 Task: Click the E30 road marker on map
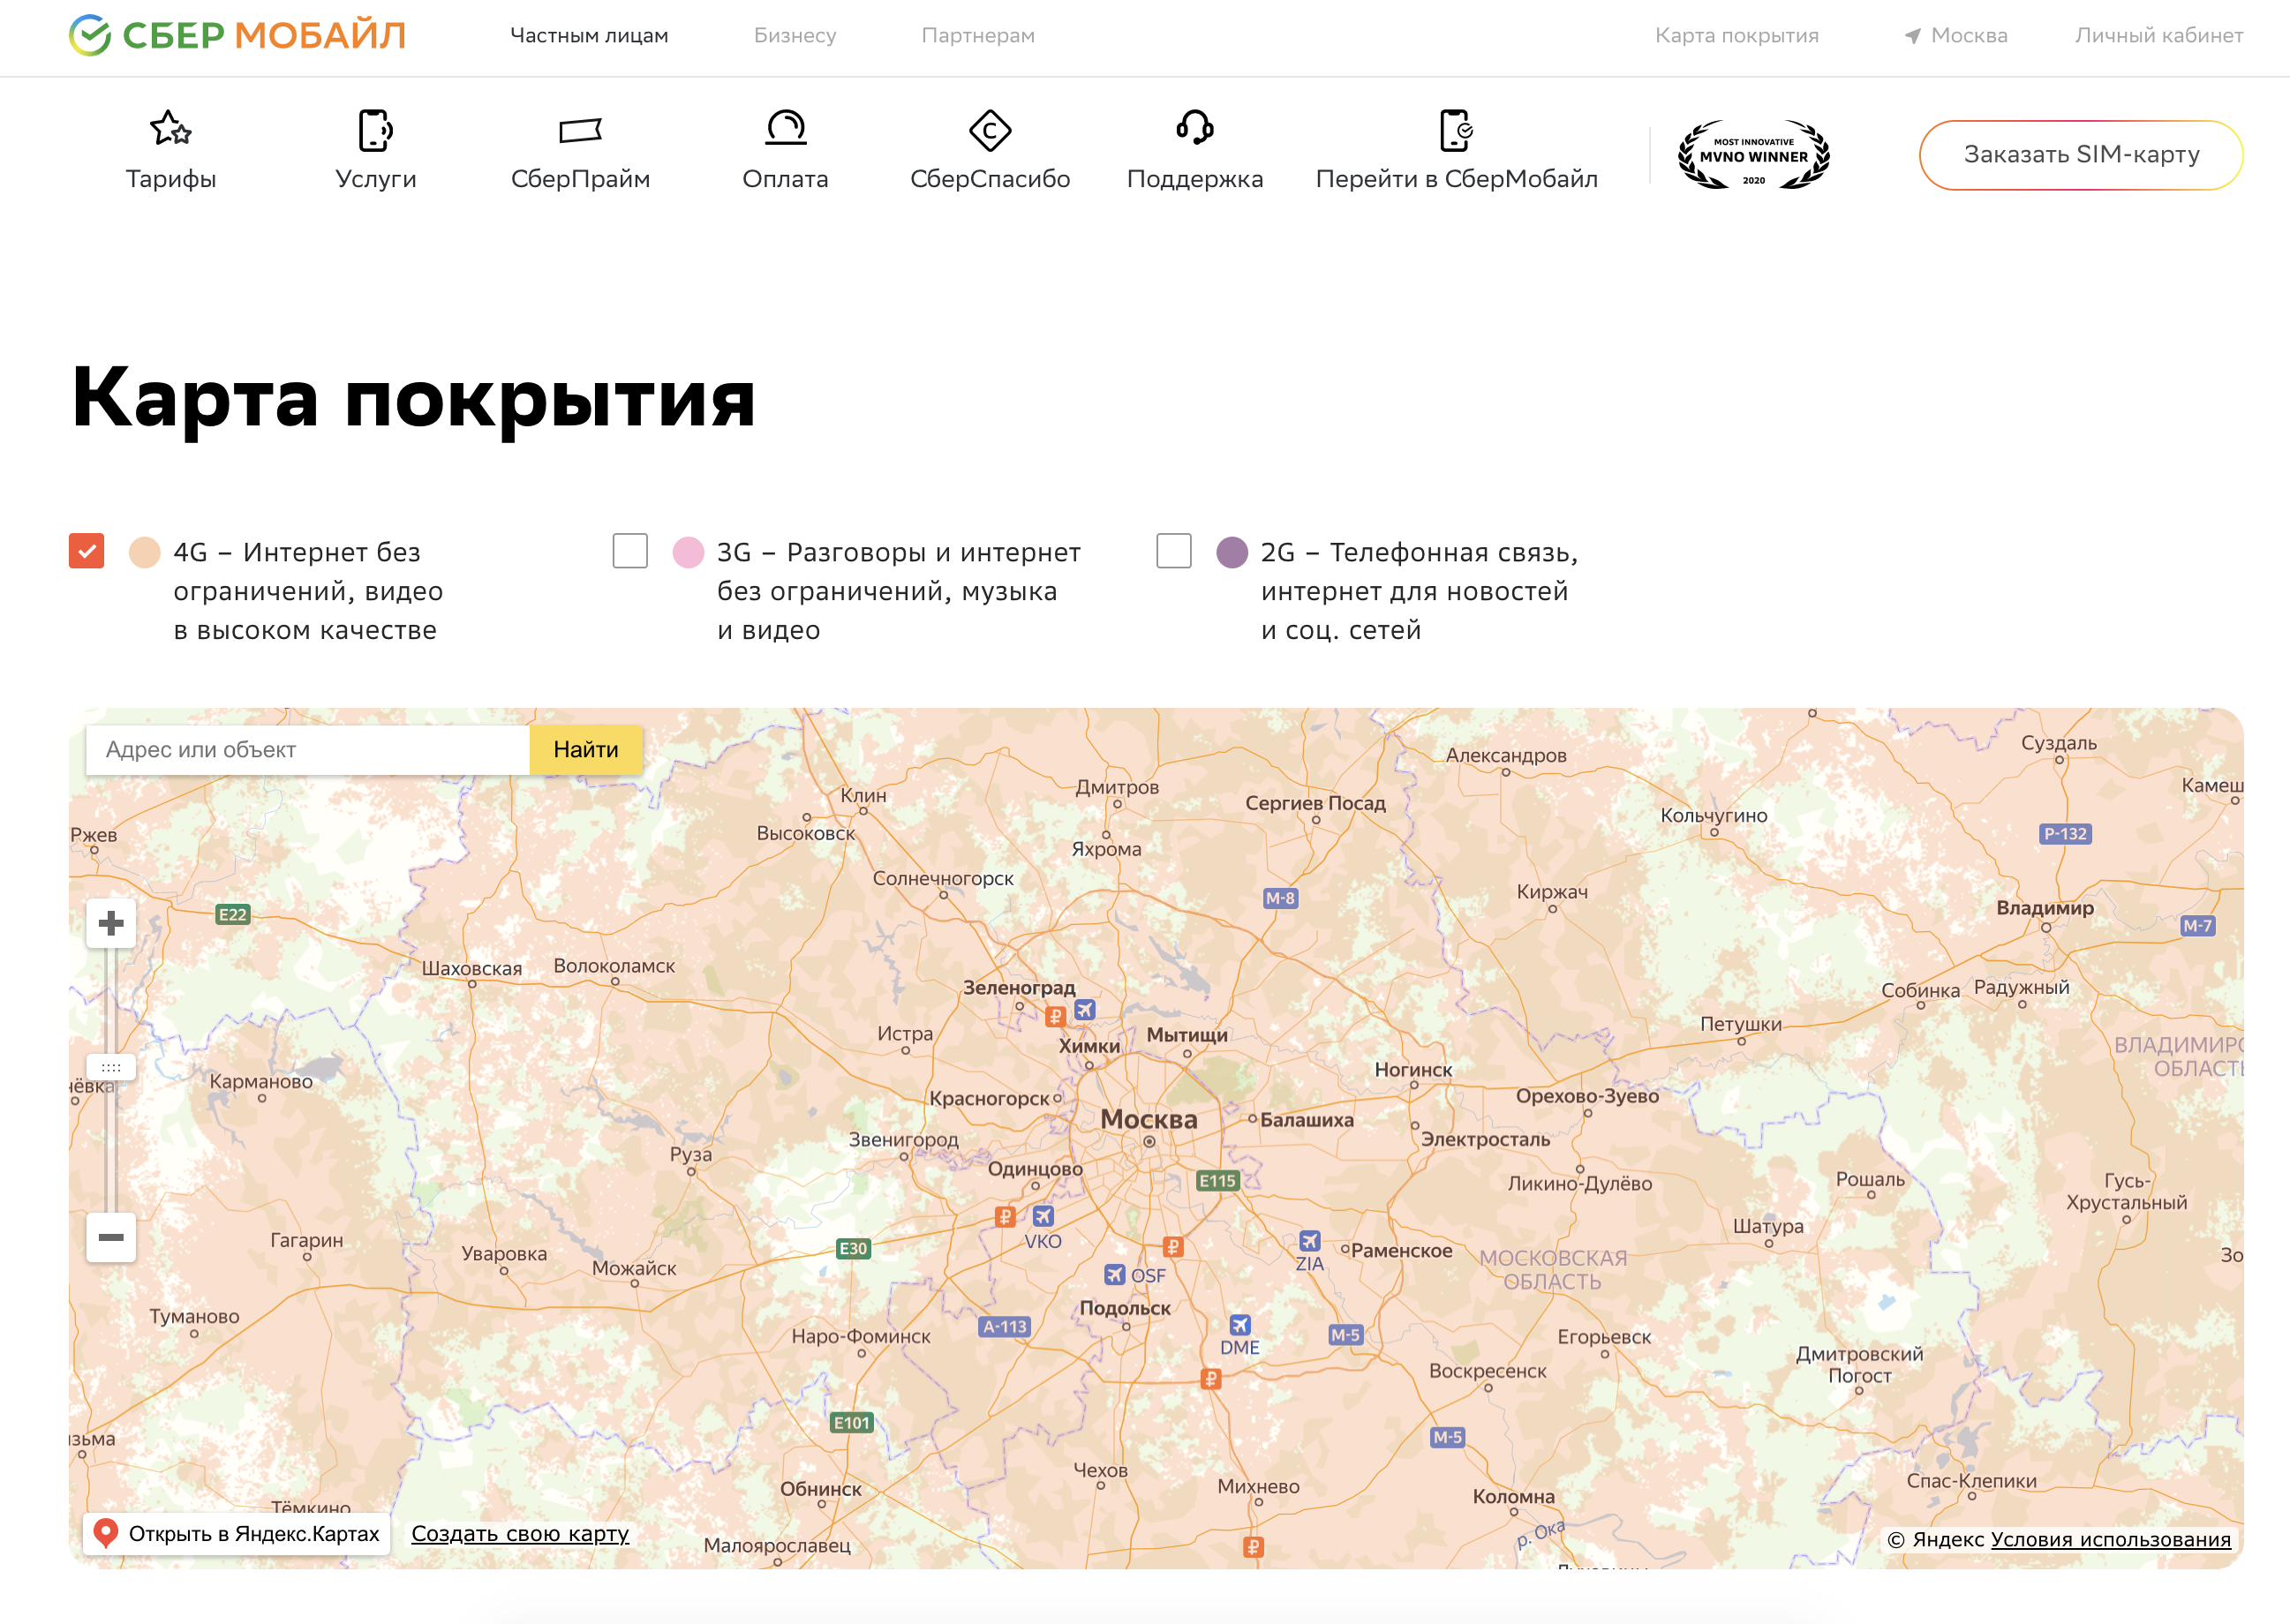point(853,1249)
